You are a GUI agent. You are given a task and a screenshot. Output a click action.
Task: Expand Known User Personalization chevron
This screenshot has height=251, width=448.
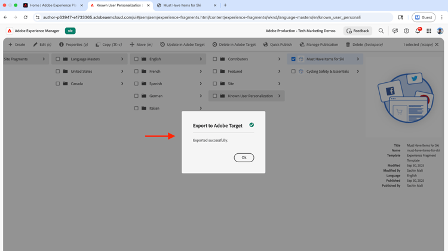tap(280, 96)
